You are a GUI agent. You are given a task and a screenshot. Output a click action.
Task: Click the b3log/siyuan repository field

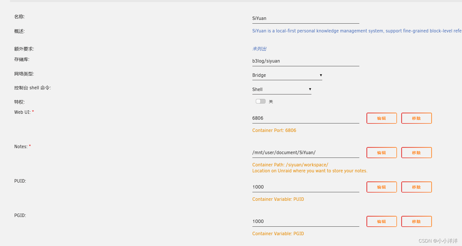click(x=306, y=61)
